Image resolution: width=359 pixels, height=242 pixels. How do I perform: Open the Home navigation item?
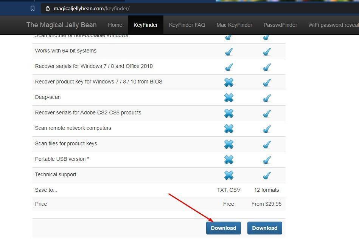(x=115, y=25)
